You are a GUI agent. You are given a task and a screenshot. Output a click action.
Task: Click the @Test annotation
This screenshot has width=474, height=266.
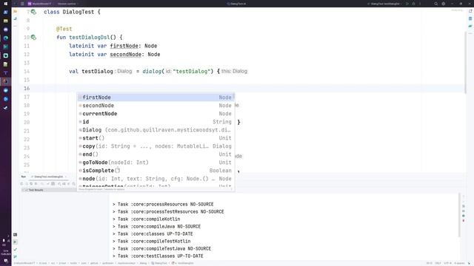(x=64, y=29)
